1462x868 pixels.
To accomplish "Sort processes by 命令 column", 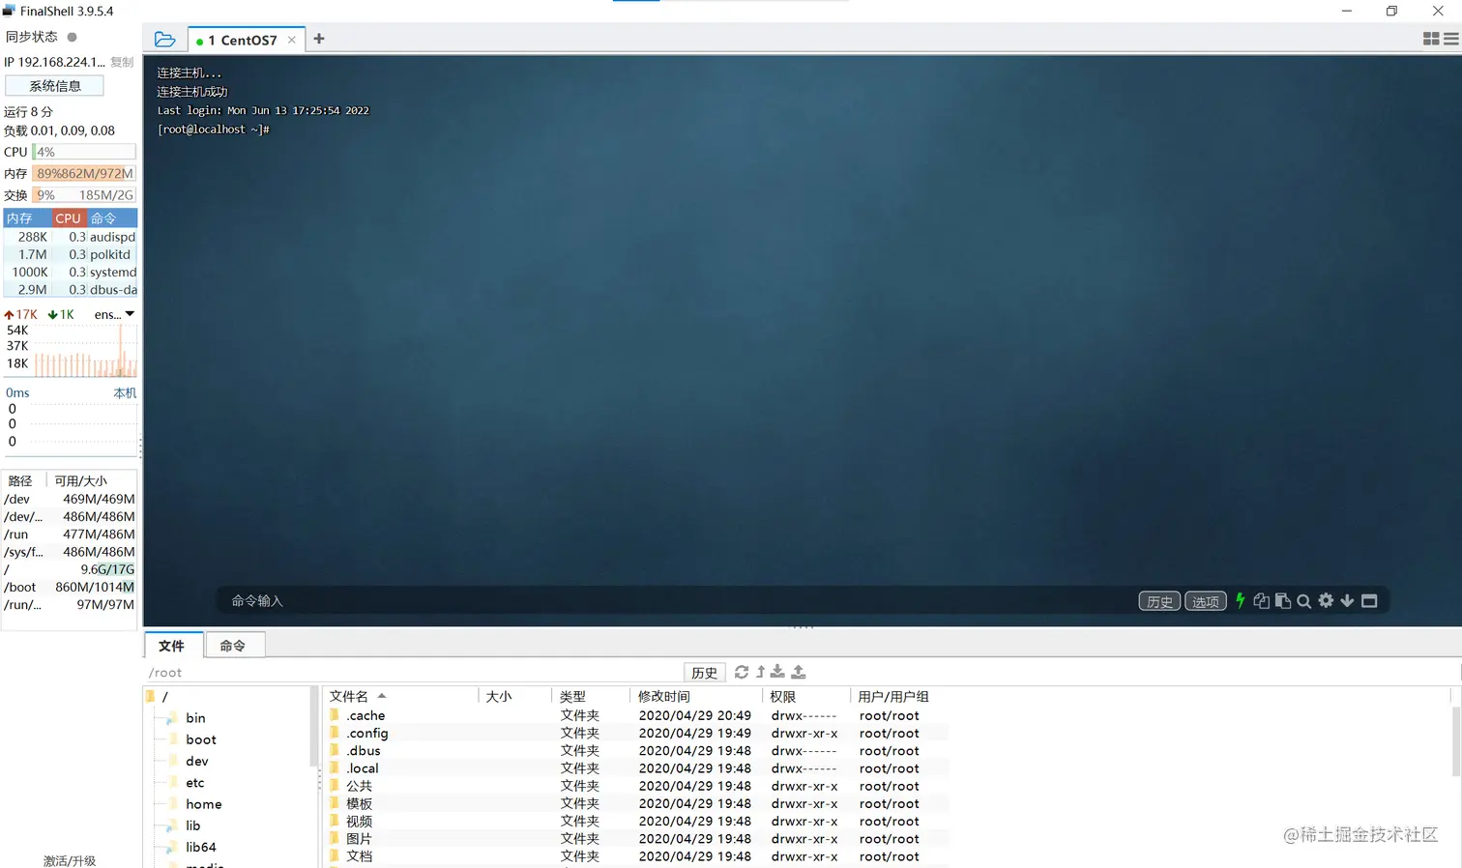I will [x=112, y=218].
